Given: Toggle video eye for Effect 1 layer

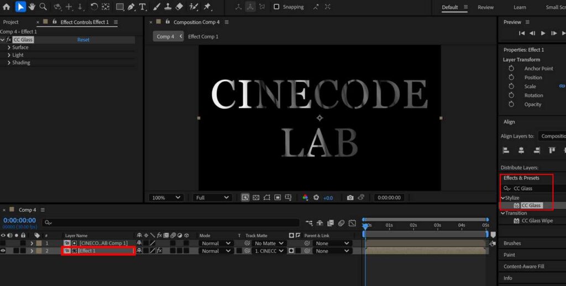Looking at the screenshot, I should coord(3,251).
